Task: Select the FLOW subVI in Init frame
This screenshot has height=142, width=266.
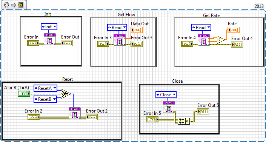Action: 49,39
